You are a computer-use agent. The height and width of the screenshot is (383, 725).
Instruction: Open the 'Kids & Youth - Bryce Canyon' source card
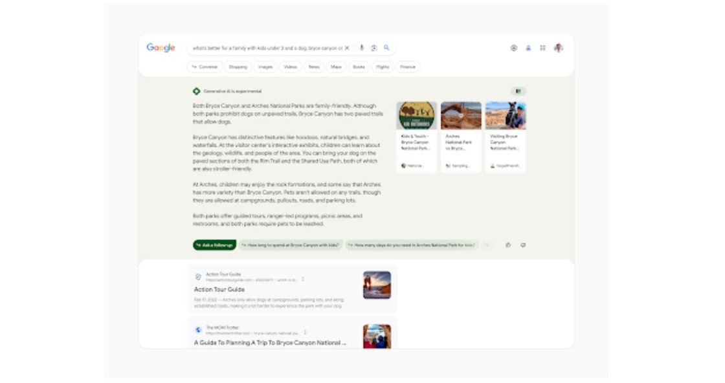coord(417,137)
